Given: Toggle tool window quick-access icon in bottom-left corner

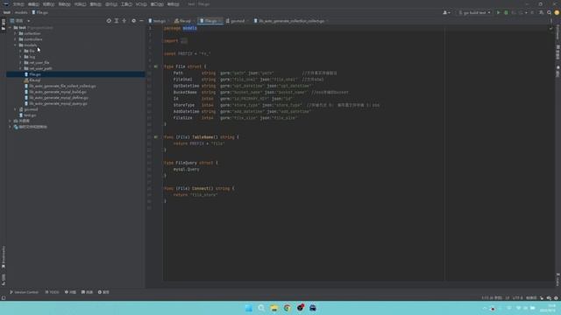Looking at the screenshot, I should tap(4, 297).
